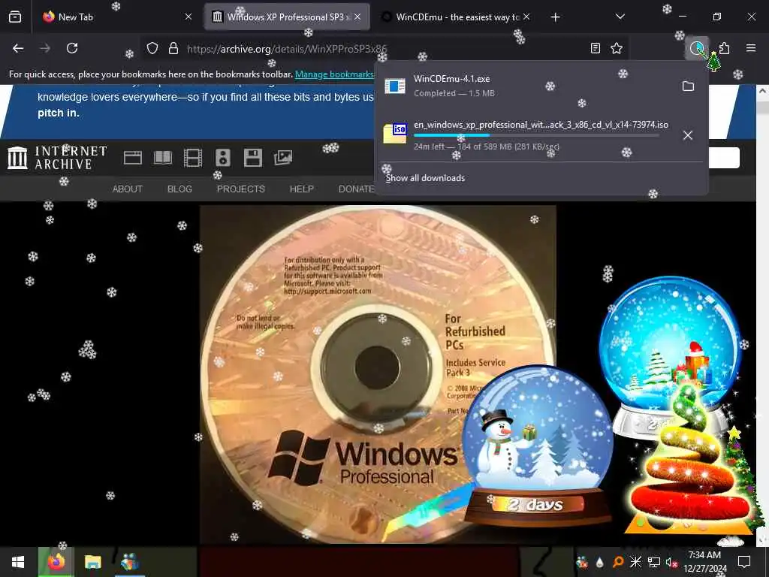Go back using the back arrow
The width and height of the screenshot is (769, 577).
coord(18,48)
